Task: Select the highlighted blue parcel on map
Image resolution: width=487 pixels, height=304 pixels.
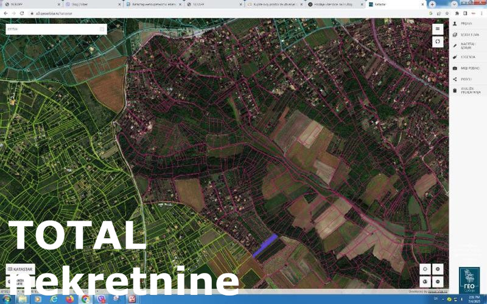Action: click(265, 246)
